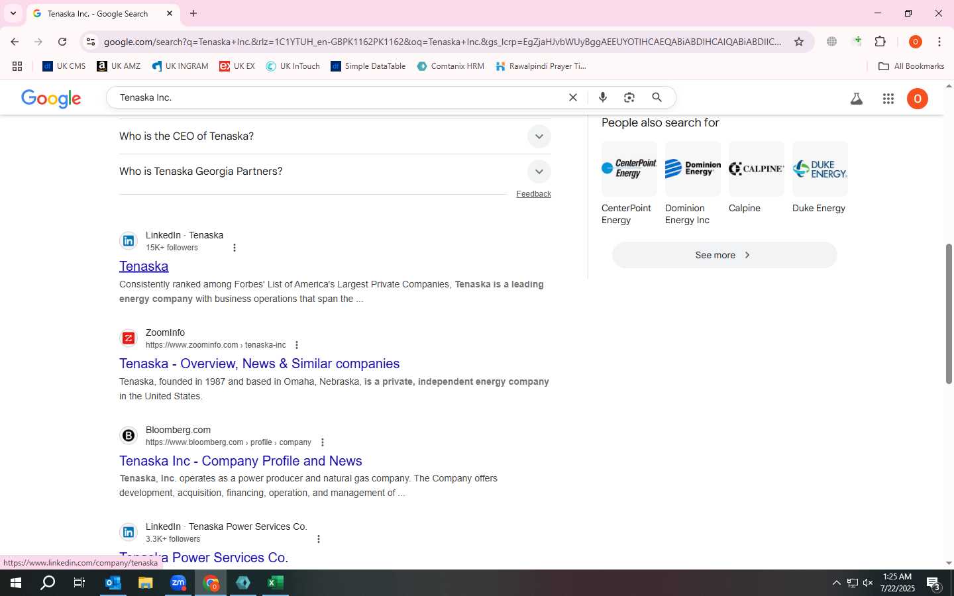Open Search Labs flask icon
The width and height of the screenshot is (954, 596).
pyautogui.click(x=857, y=99)
